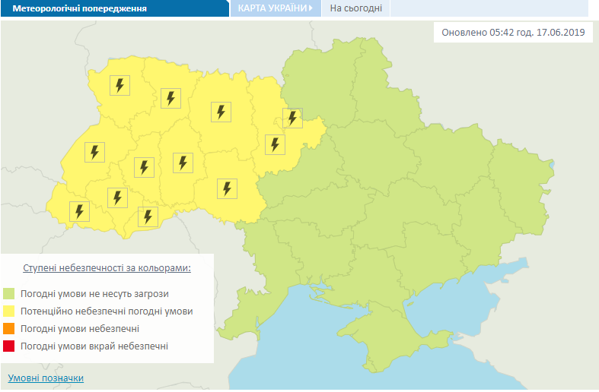Click text Потенційно небезпечні погодні умови
This screenshot has width=599, height=392.
(107, 311)
